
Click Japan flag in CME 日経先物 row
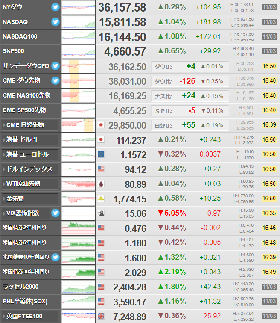(x=101, y=125)
